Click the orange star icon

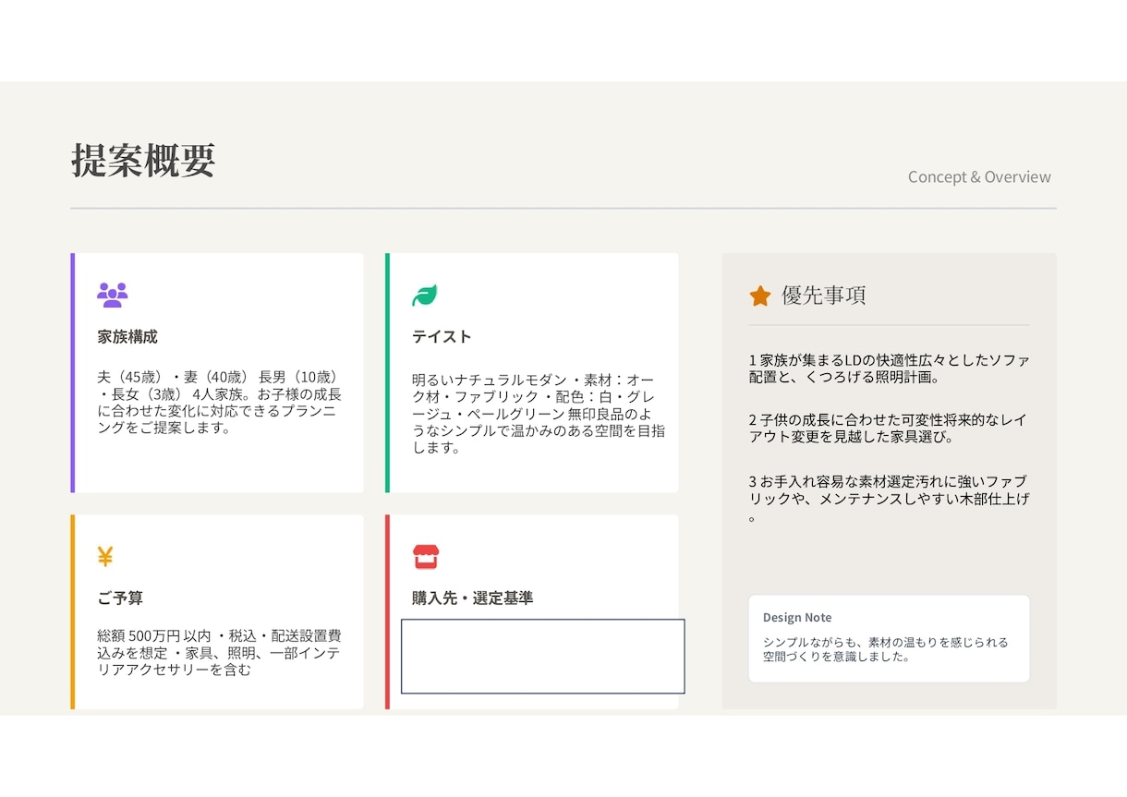pyautogui.click(x=759, y=296)
